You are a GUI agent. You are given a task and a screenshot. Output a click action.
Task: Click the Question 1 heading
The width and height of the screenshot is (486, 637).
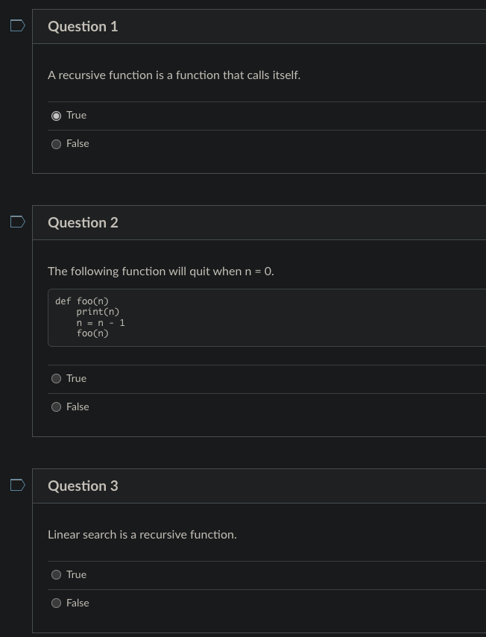click(x=83, y=26)
